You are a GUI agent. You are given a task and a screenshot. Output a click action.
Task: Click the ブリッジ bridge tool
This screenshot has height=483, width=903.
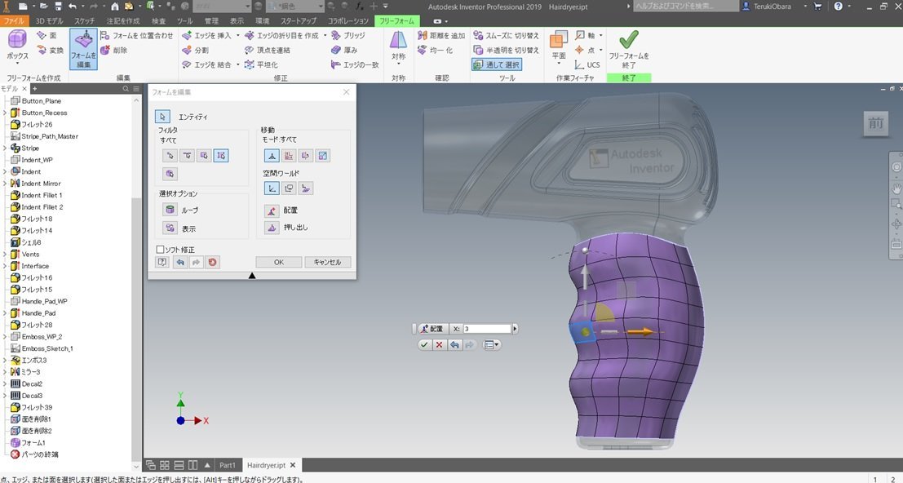[348, 35]
